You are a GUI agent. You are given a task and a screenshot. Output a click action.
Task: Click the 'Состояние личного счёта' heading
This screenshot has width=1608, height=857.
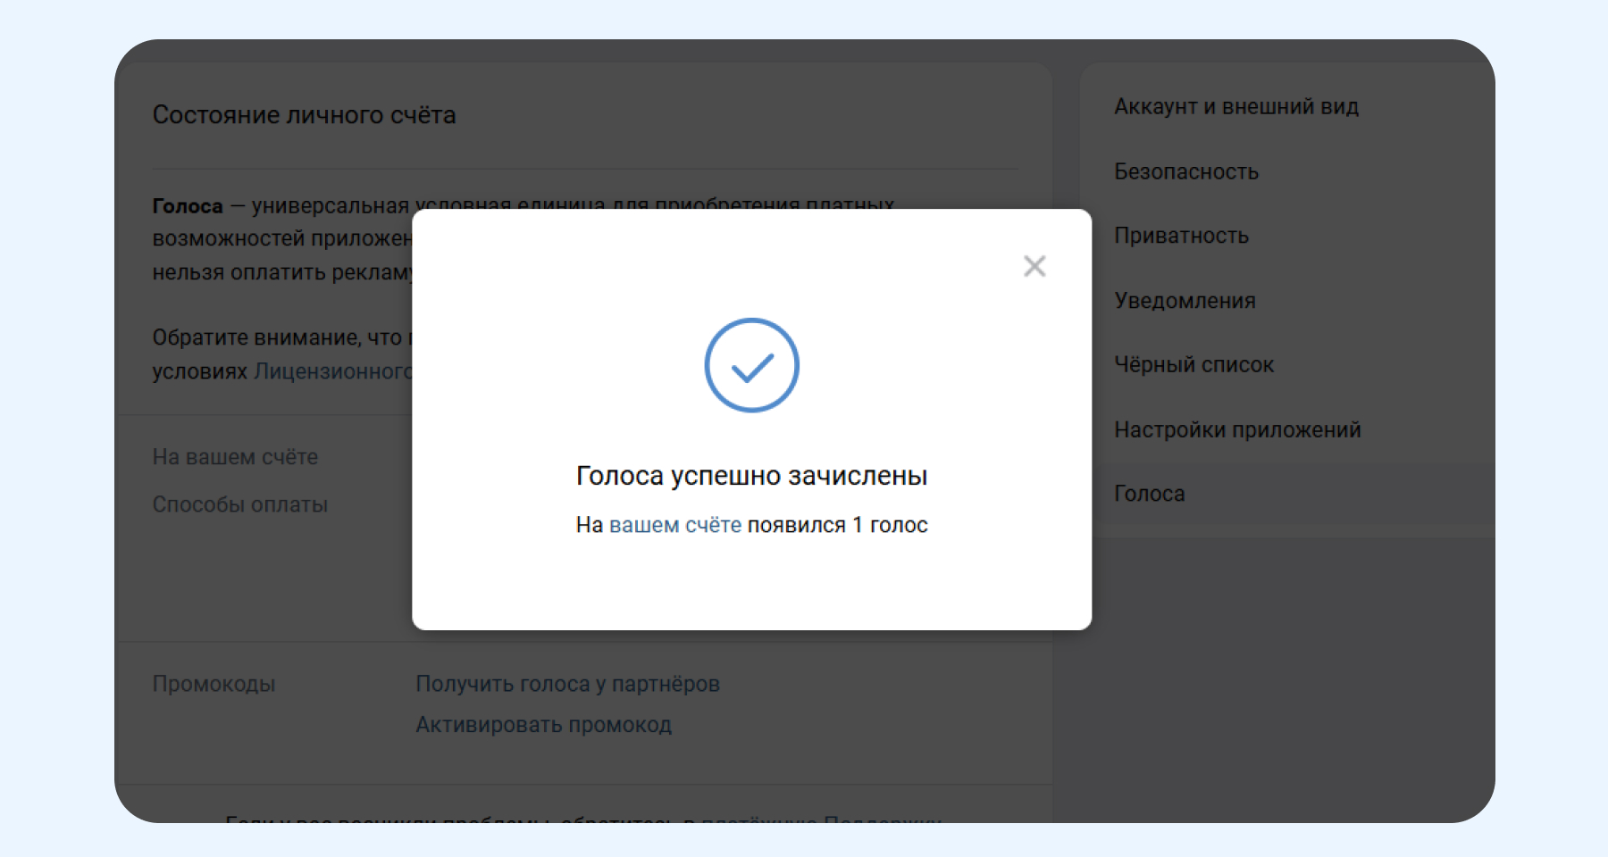304,115
